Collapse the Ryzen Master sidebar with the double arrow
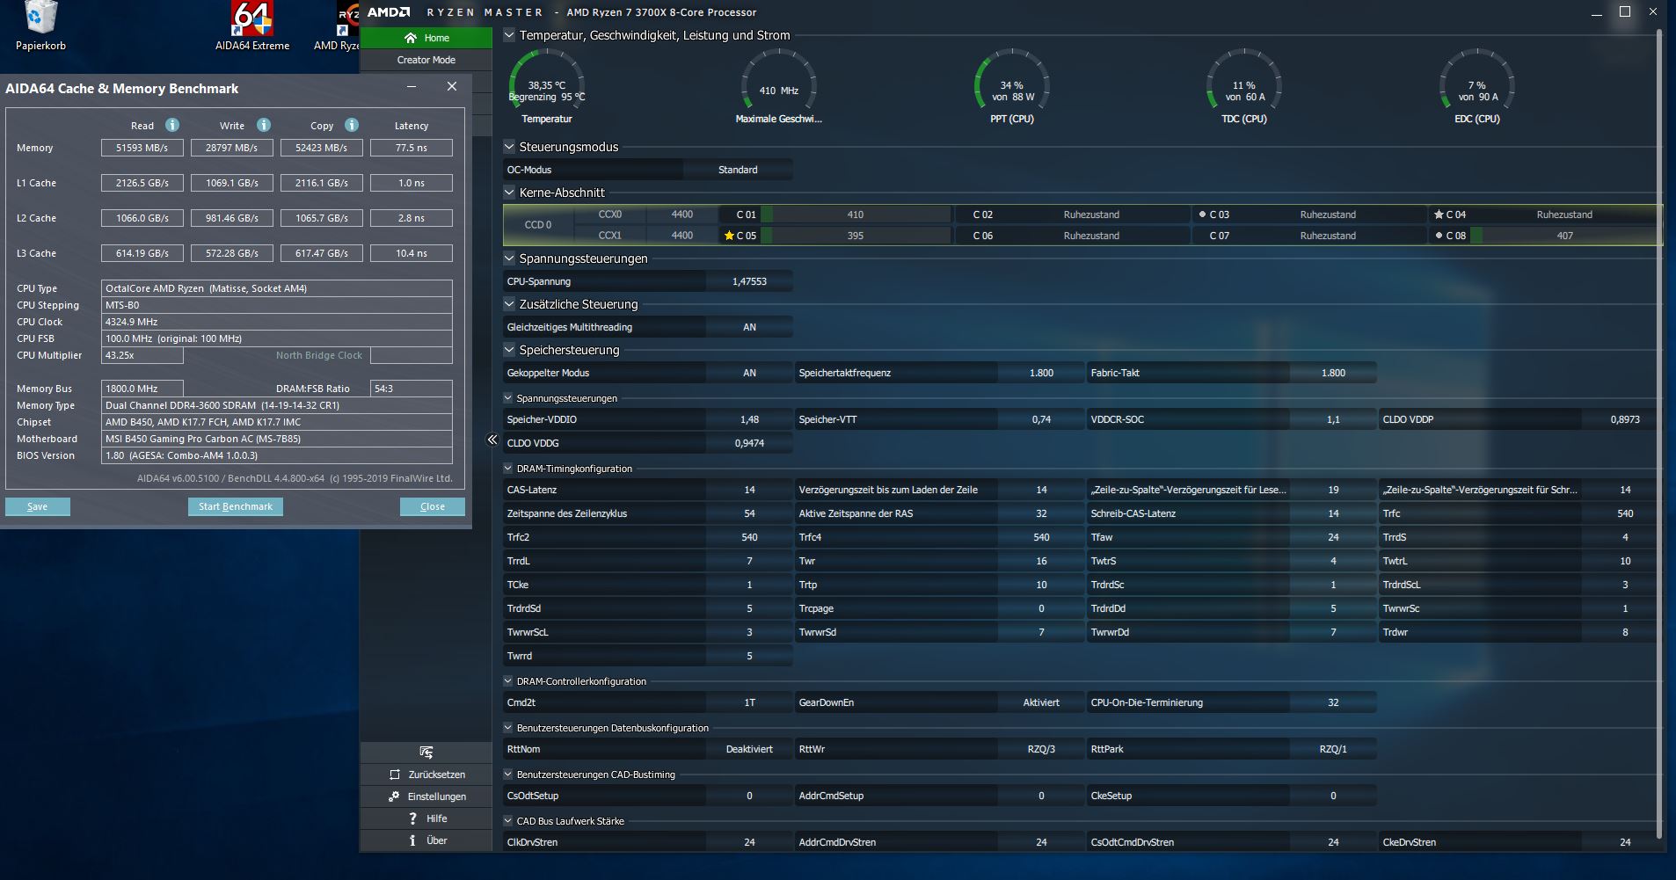The height and width of the screenshot is (880, 1676). [492, 440]
